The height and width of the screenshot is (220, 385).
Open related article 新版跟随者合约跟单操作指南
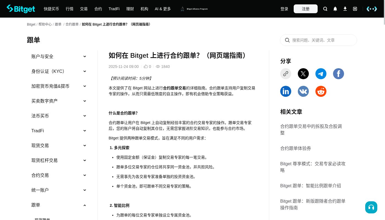pos(313,204)
